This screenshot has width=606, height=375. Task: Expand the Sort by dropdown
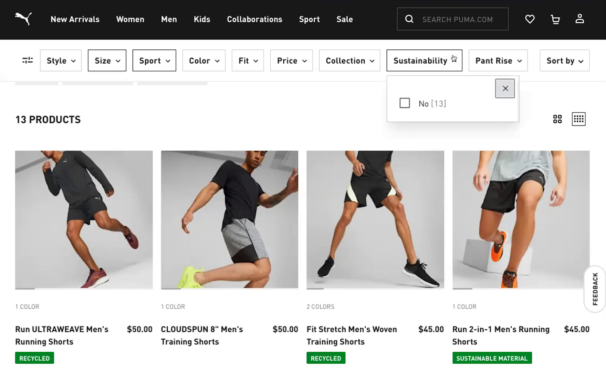coord(564,61)
